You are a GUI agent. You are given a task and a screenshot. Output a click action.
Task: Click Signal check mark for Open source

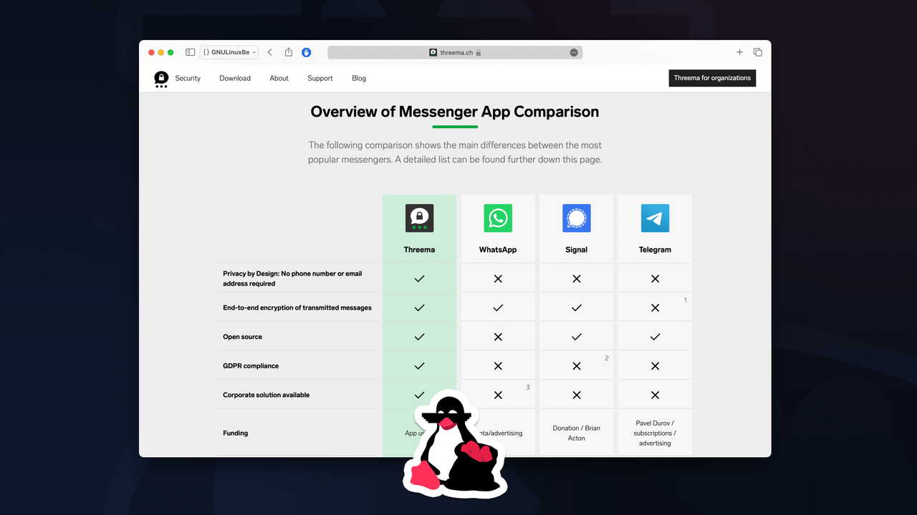click(577, 337)
